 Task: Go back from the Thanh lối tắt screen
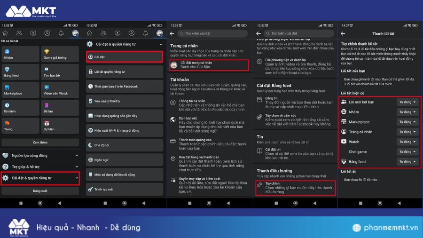click(x=343, y=33)
